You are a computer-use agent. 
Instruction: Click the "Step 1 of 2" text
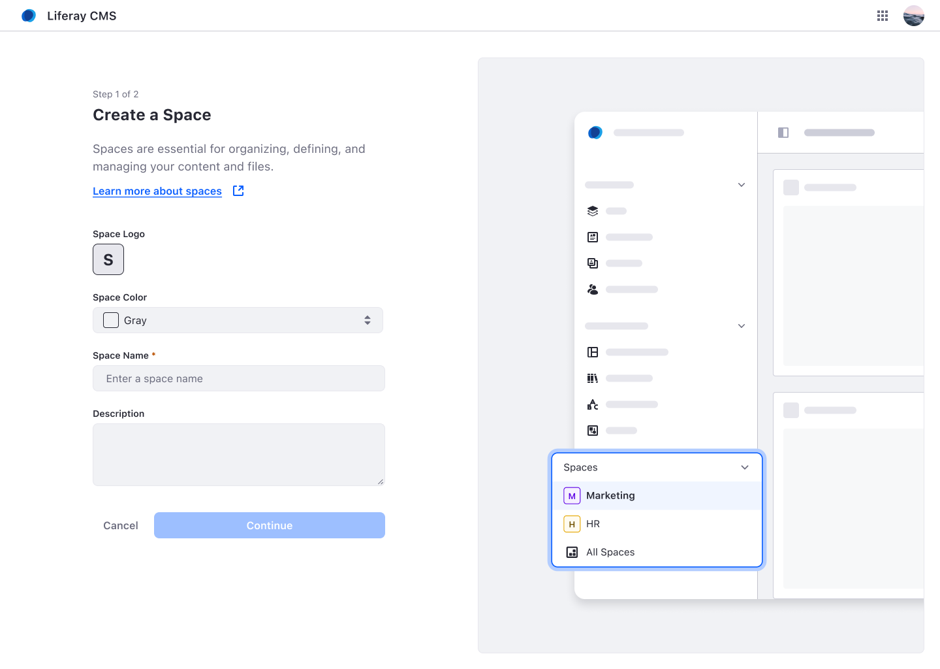(x=116, y=94)
